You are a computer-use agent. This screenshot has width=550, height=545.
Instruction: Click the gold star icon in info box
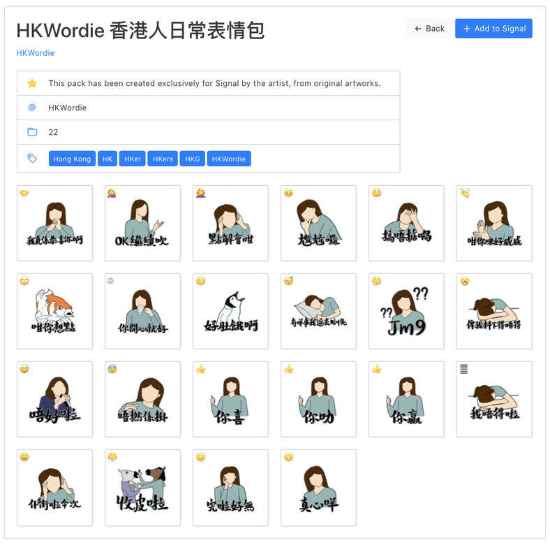coord(32,83)
